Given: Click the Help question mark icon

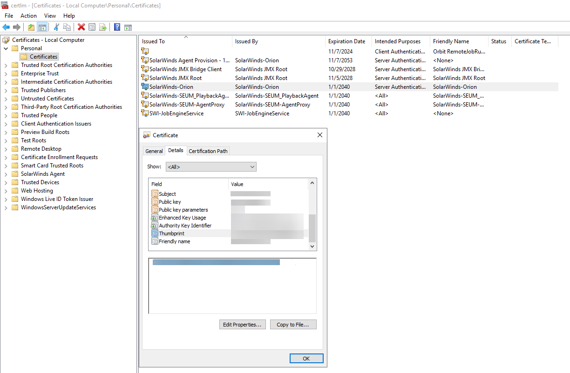Looking at the screenshot, I should tap(117, 27).
